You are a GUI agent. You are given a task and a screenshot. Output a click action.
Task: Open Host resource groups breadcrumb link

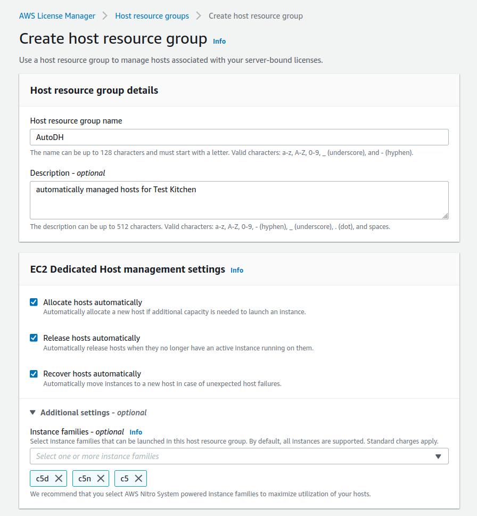tap(152, 16)
